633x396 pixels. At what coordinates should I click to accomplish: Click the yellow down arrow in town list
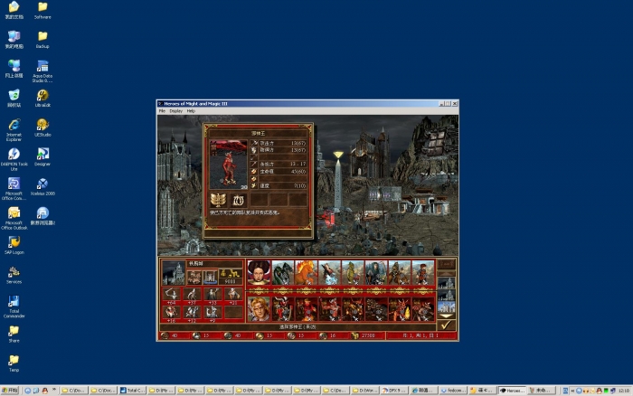click(x=446, y=316)
